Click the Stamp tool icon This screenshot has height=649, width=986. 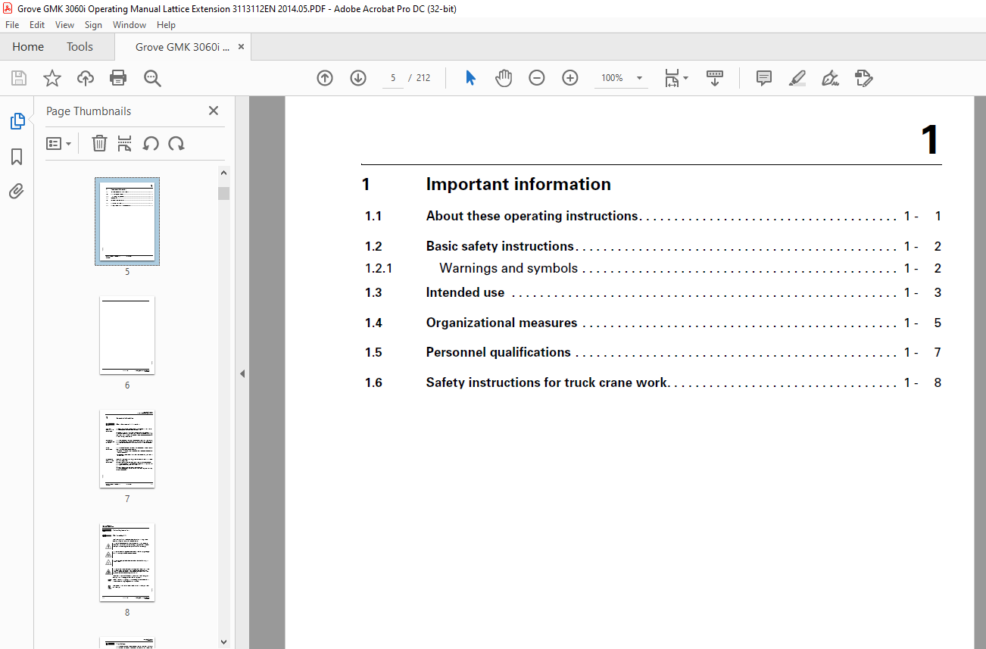(863, 78)
